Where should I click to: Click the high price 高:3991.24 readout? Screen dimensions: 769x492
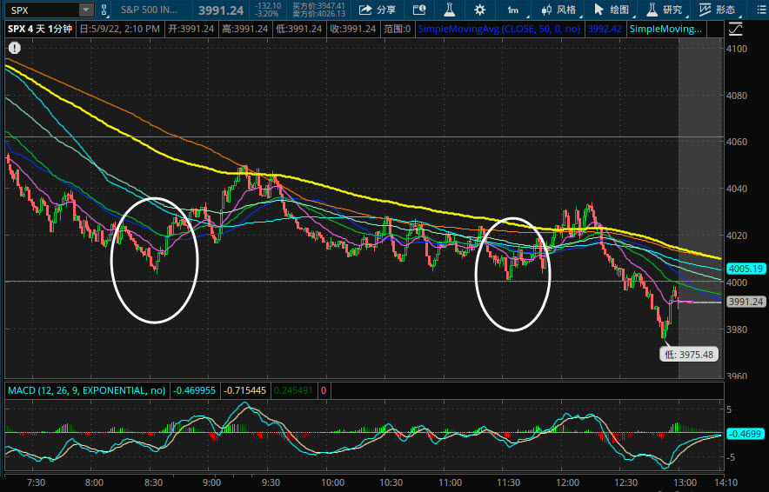tap(244, 29)
